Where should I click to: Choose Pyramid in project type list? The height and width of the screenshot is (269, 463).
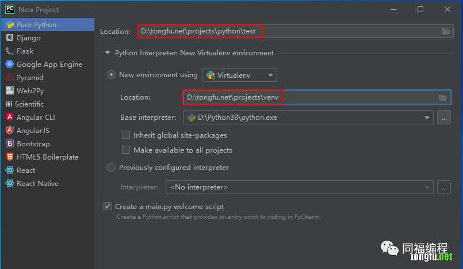pyautogui.click(x=48, y=77)
